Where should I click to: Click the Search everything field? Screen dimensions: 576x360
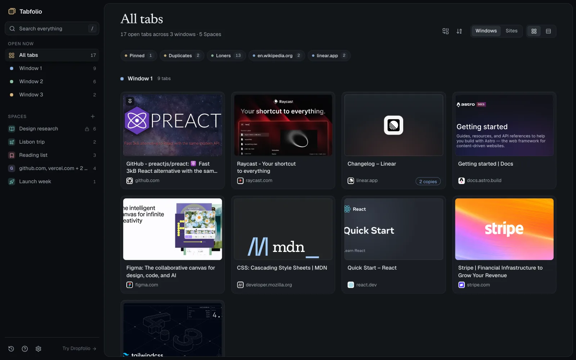coord(52,28)
